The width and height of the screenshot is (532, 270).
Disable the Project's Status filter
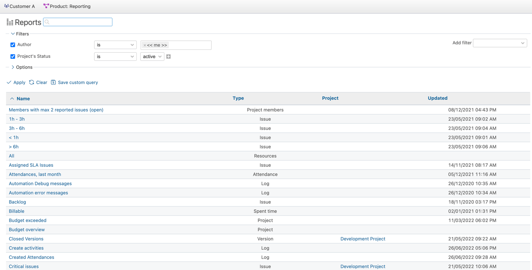coord(12,56)
